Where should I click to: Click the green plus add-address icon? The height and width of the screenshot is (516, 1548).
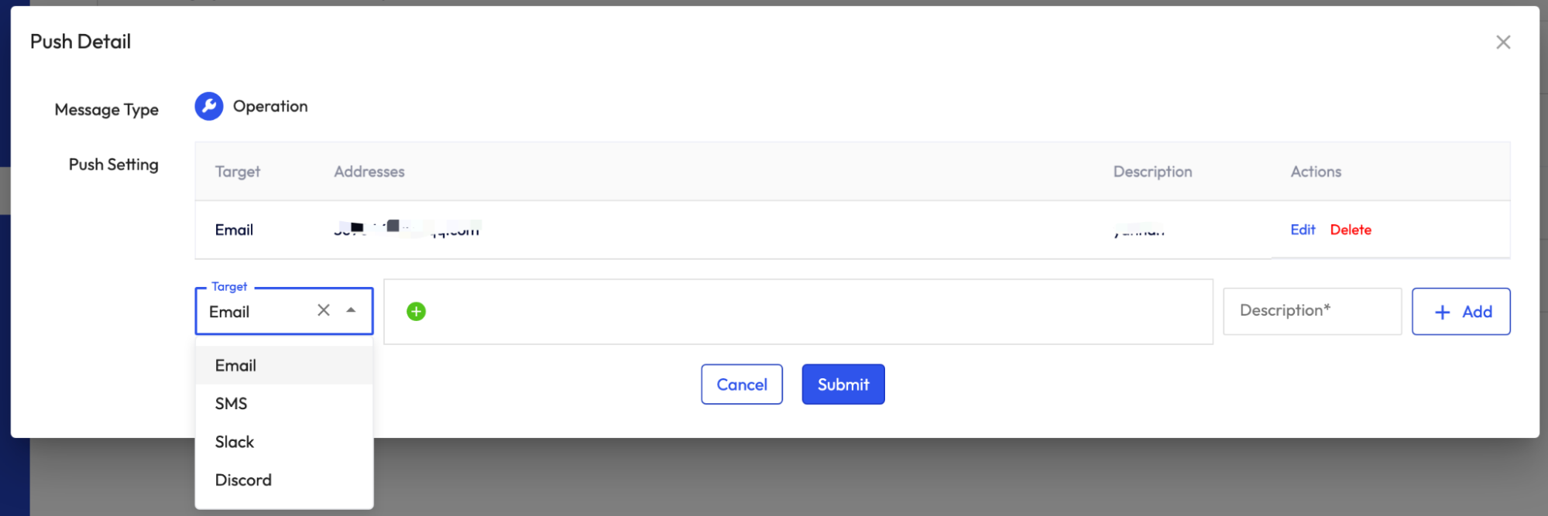[x=416, y=311]
